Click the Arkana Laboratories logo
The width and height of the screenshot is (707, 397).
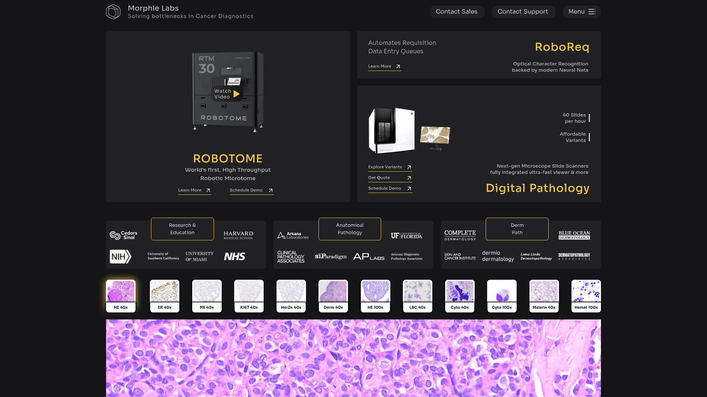tap(293, 235)
